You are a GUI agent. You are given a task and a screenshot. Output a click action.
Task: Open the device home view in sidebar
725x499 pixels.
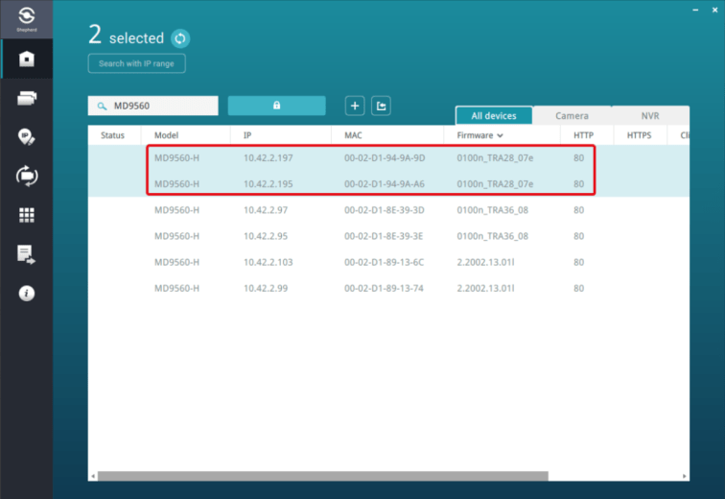[x=26, y=59]
